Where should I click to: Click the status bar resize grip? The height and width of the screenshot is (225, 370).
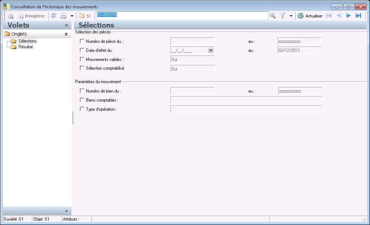click(363, 220)
